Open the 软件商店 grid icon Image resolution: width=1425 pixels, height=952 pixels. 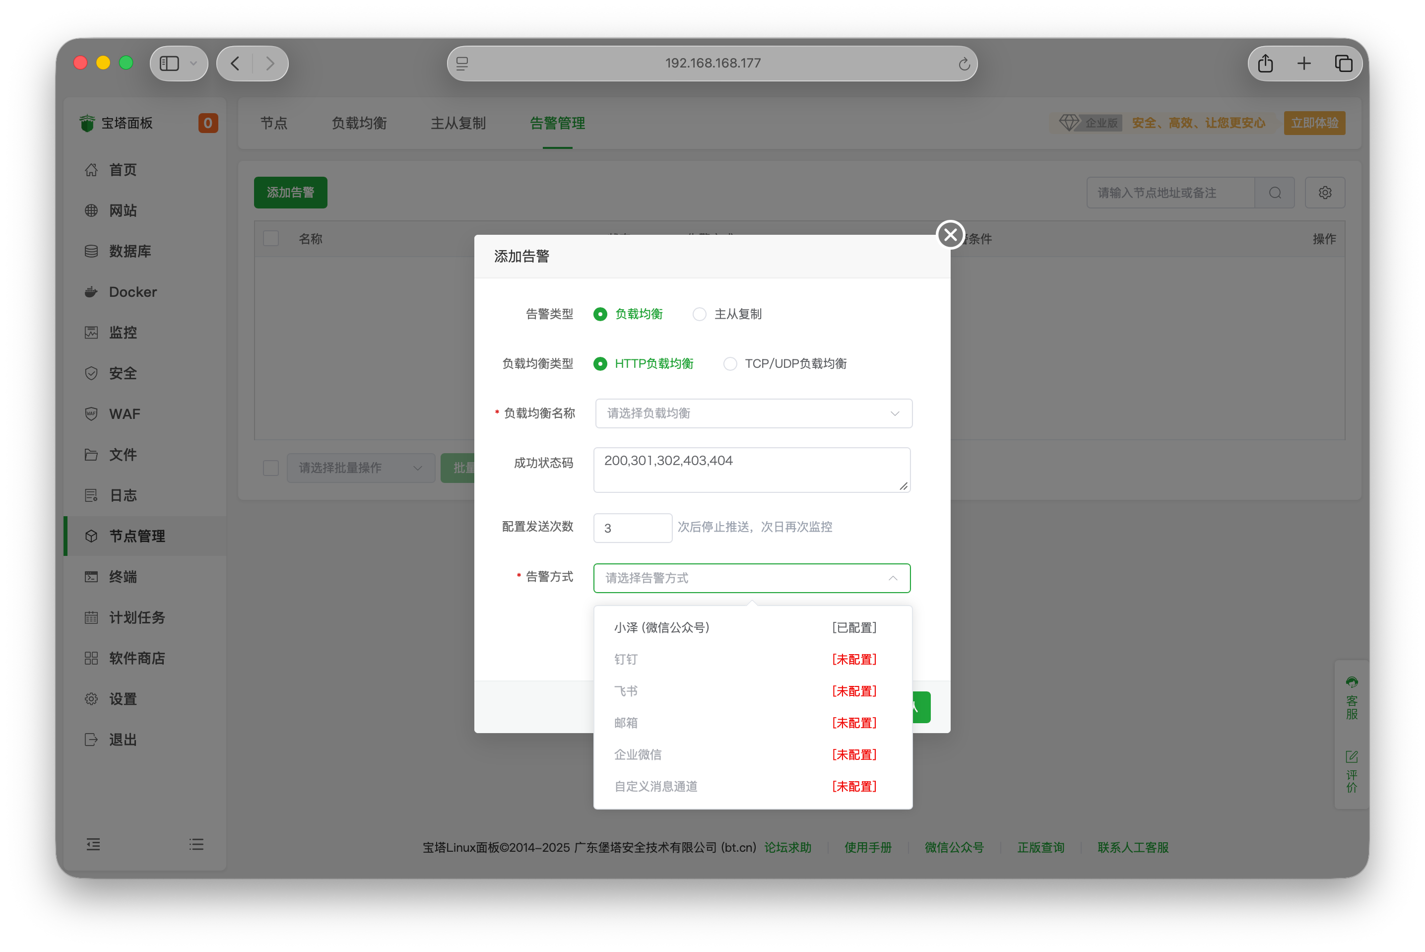[x=91, y=658]
